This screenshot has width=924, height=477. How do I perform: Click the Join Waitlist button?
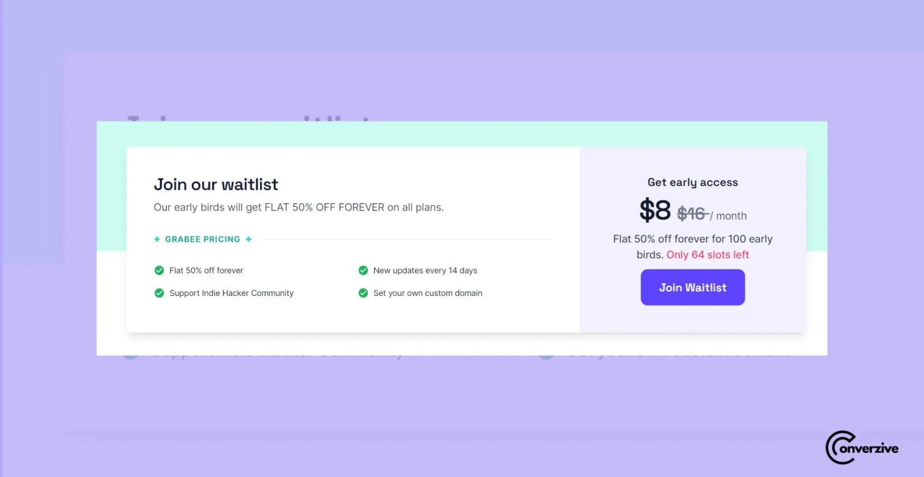(x=692, y=287)
